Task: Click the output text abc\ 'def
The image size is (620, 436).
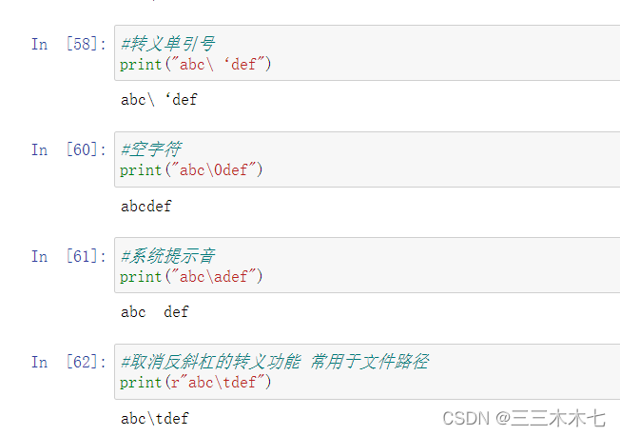Action: [159, 99]
